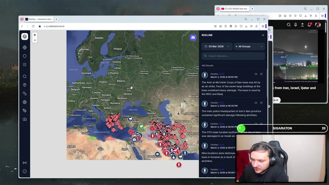Click the 482 Results count label

pos(207,66)
